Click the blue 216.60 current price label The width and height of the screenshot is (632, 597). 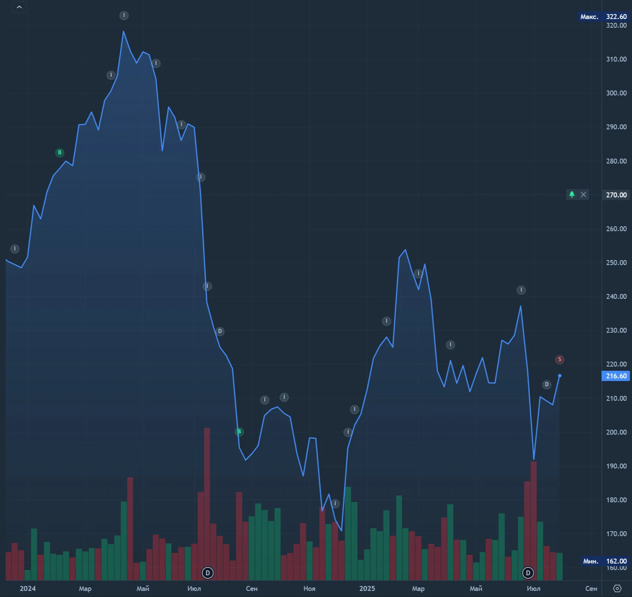(616, 376)
